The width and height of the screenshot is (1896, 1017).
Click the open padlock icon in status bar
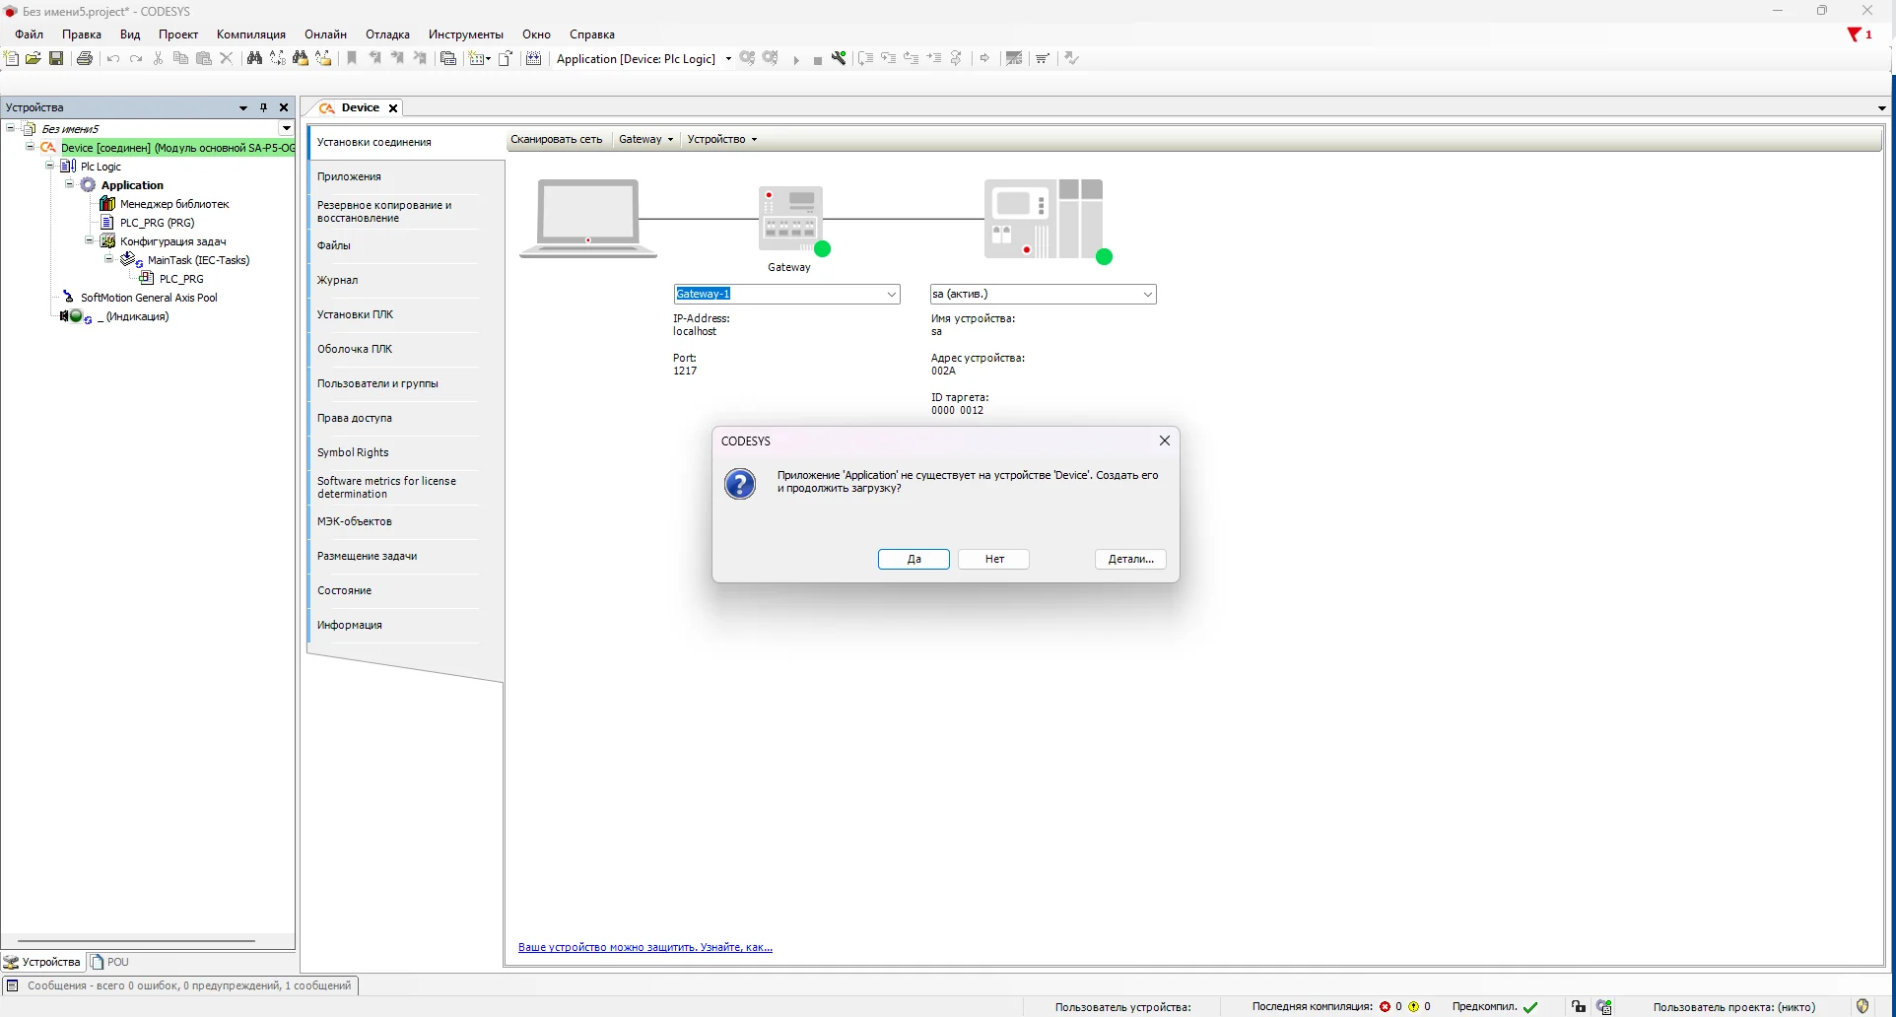pos(1579,1007)
